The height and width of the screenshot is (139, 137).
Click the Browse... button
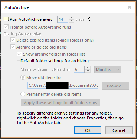(115, 86)
